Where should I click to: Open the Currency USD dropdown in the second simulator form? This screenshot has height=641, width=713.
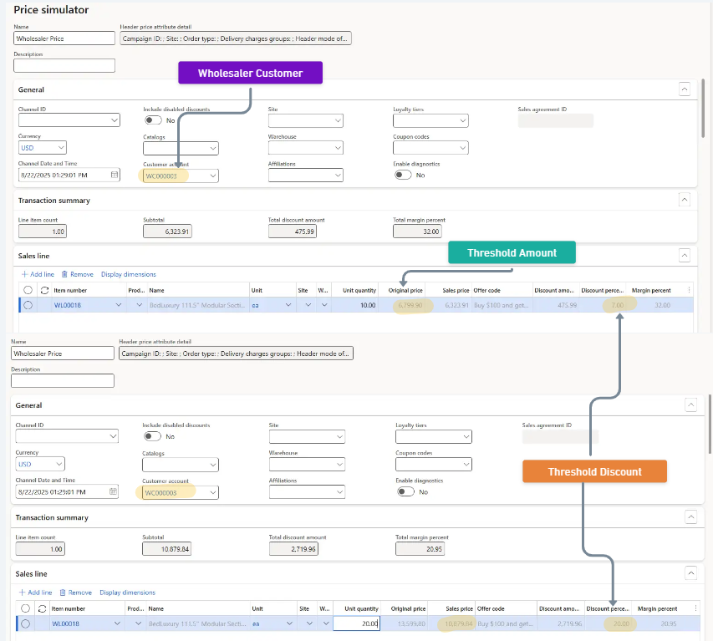coord(58,465)
